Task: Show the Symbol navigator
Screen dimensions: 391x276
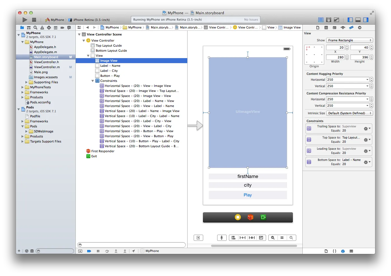Action: (x=29, y=28)
